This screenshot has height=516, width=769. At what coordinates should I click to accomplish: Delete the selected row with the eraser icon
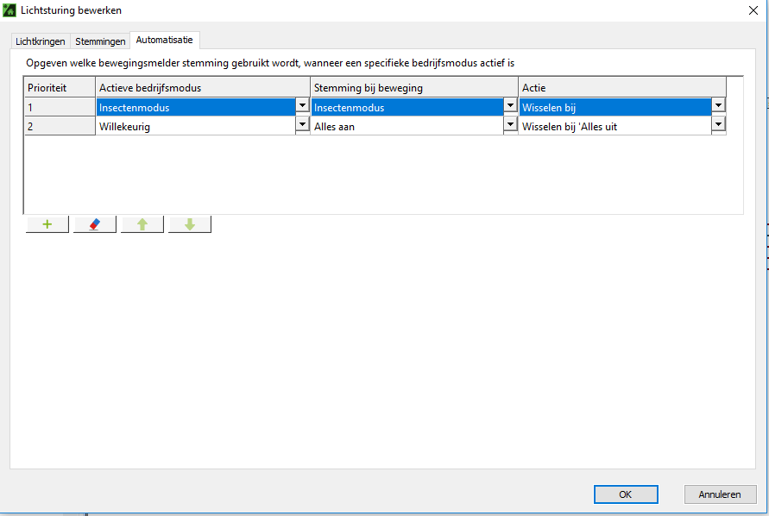pos(95,224)
